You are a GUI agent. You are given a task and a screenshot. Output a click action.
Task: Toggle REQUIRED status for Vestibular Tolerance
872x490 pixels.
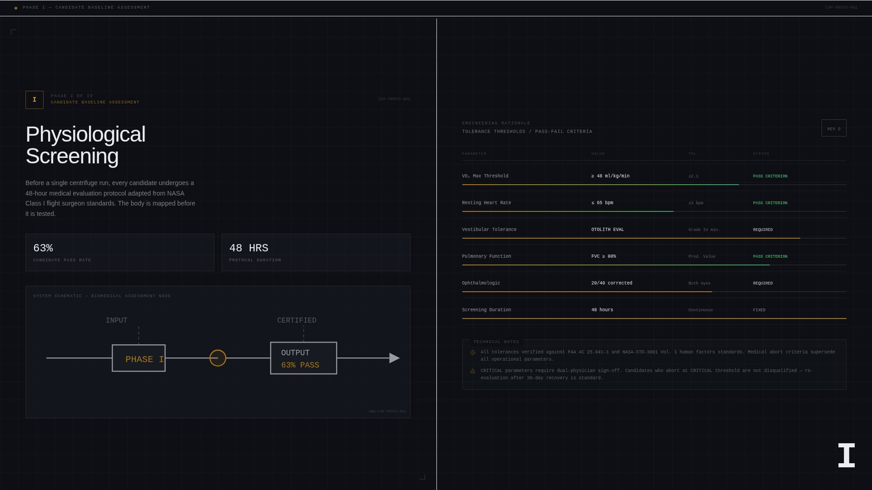[x=763, y=230]
